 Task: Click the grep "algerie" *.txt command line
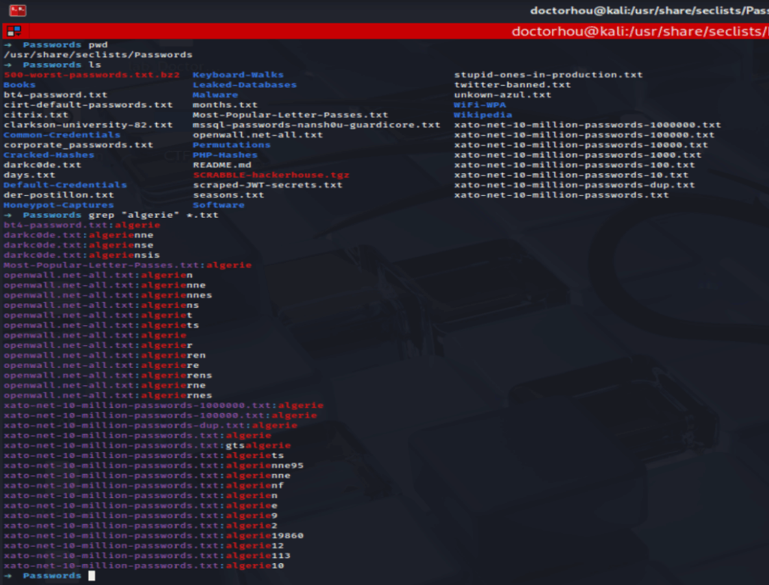(111, 216)
